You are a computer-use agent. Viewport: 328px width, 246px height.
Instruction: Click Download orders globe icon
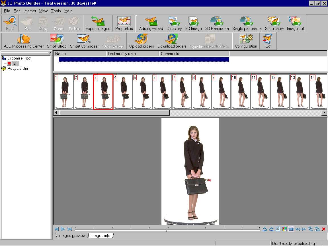[x=172, y=41]
